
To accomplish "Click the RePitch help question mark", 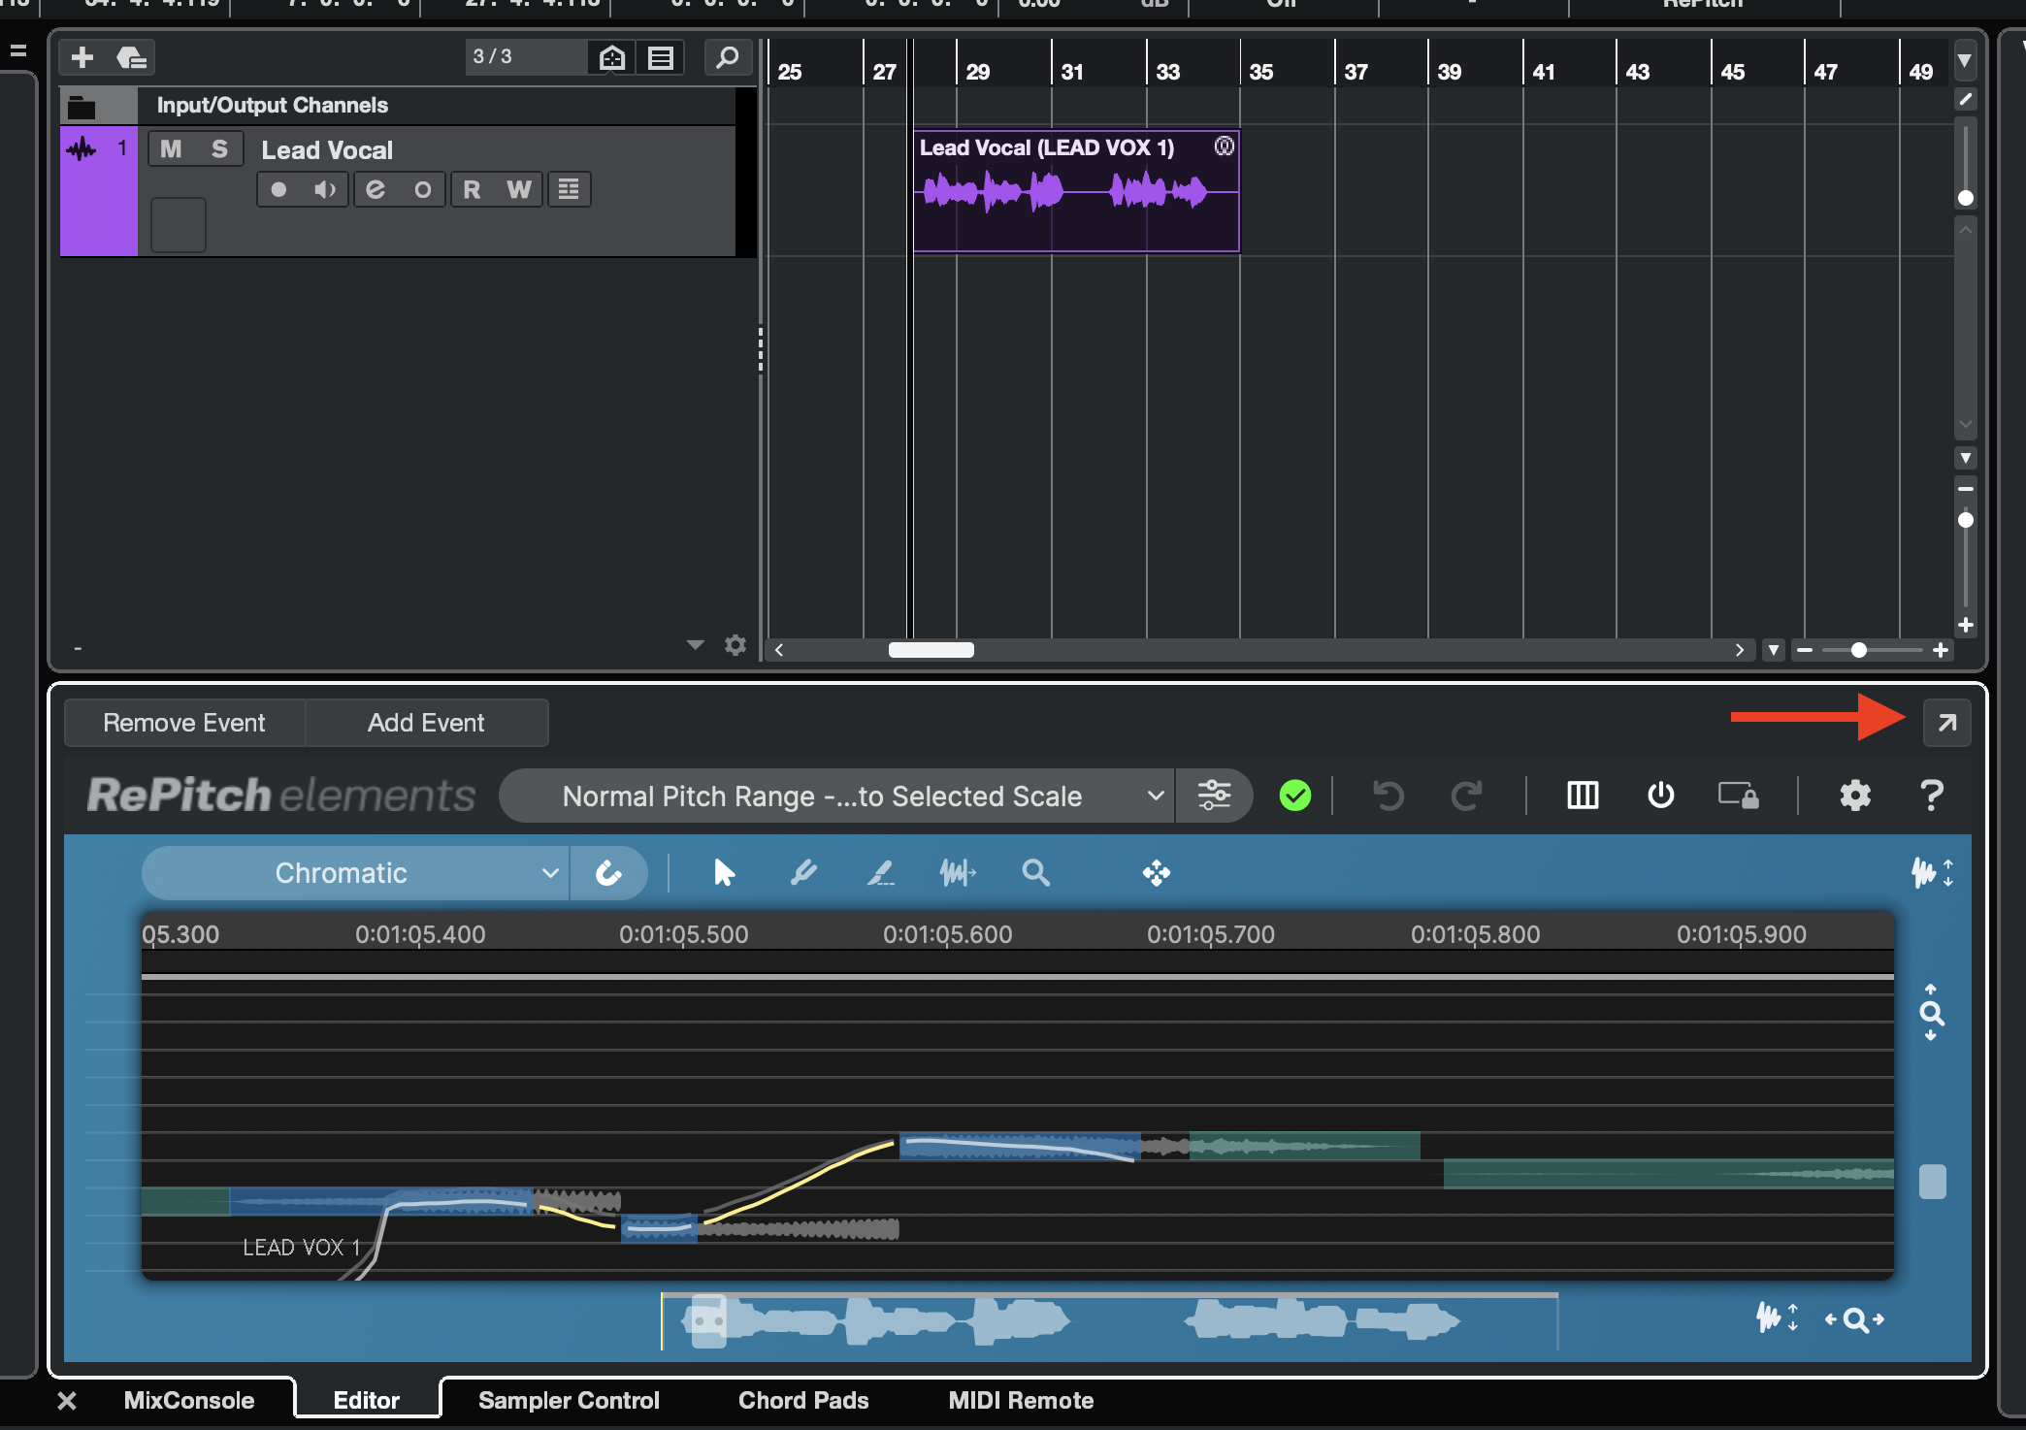I will (1931, 796).
